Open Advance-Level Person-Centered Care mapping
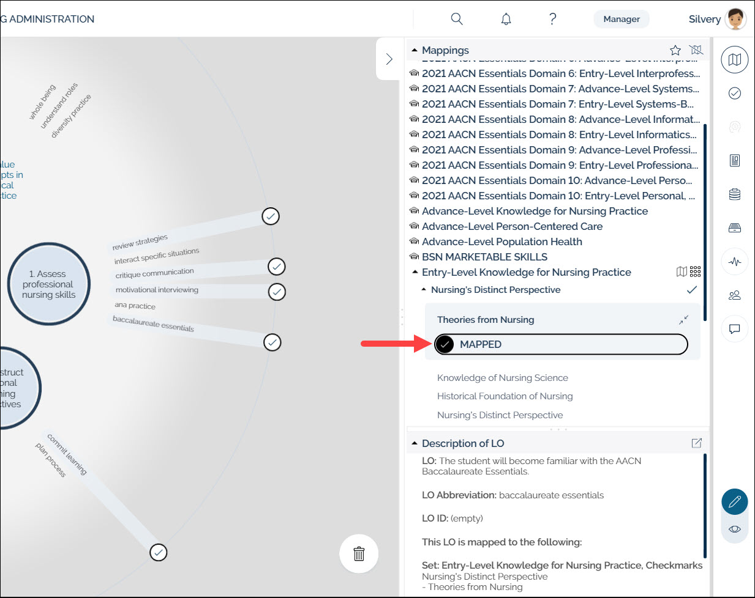Screen dimensions: 755x598 pyautogui.click(x=512, y=226)
